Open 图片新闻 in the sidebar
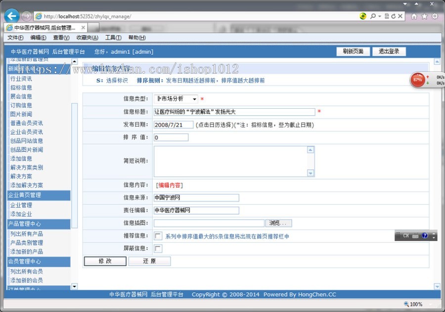 [21, 114]
